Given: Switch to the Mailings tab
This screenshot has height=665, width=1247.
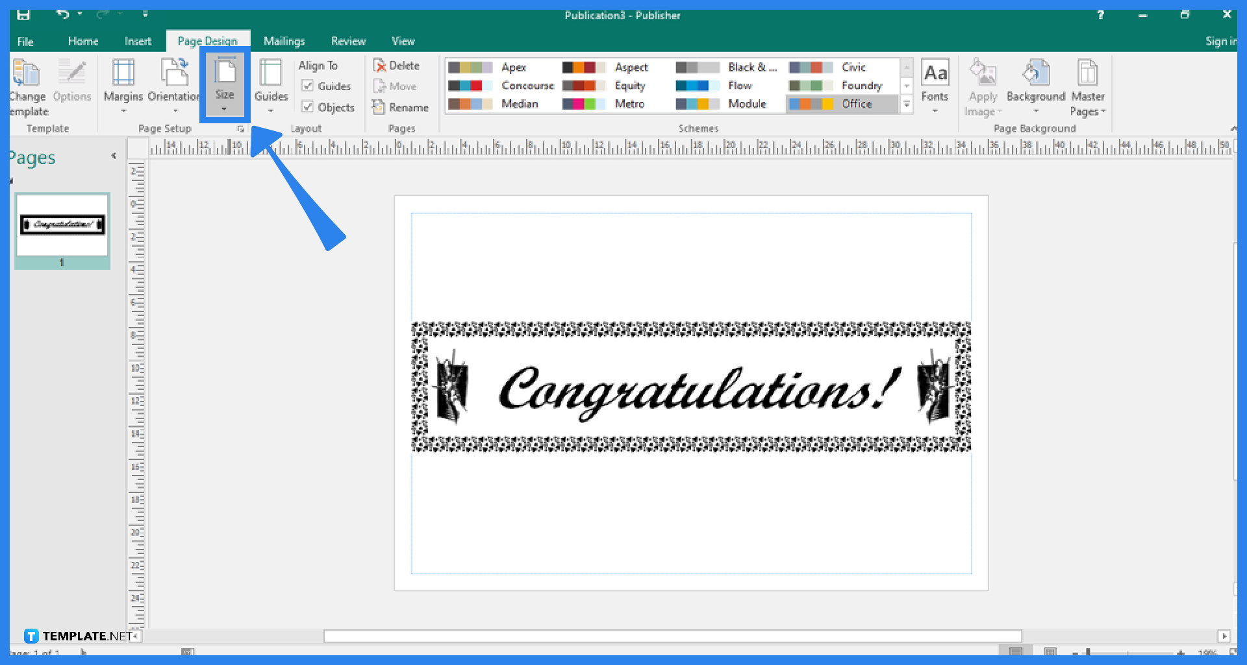Looking at the screenshot, I should [x=284, y=40].
